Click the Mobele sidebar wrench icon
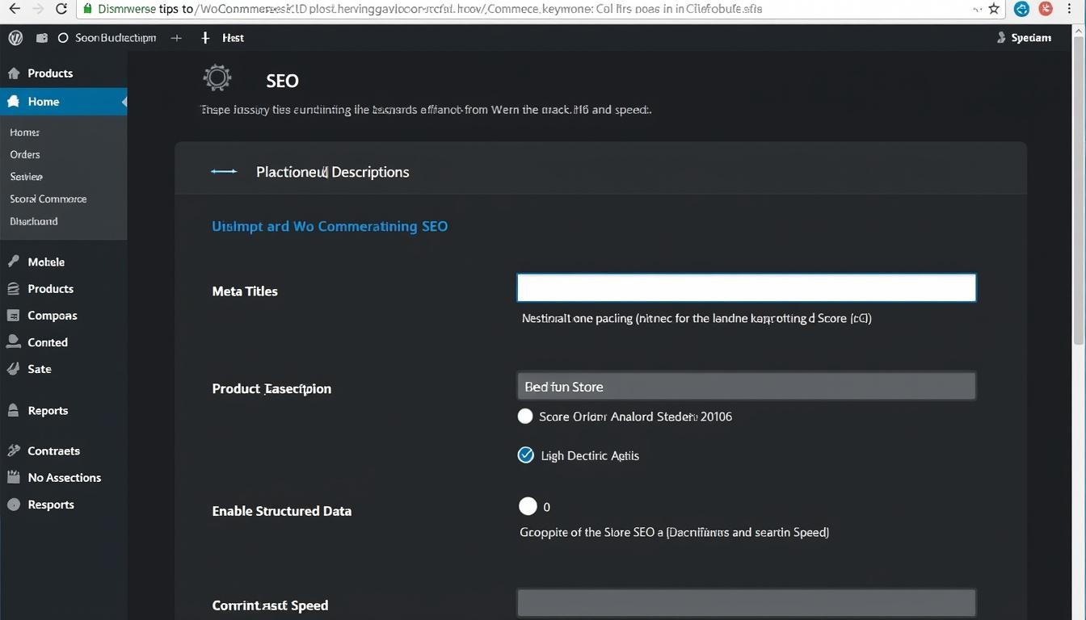This screenshot has width=1086, height=620. point(13,262)
